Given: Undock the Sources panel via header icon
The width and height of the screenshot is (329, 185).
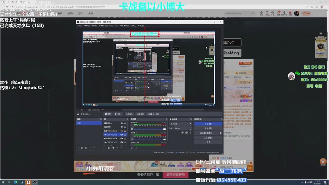Looking at the screenshot, I should click(x=127, y=119).
